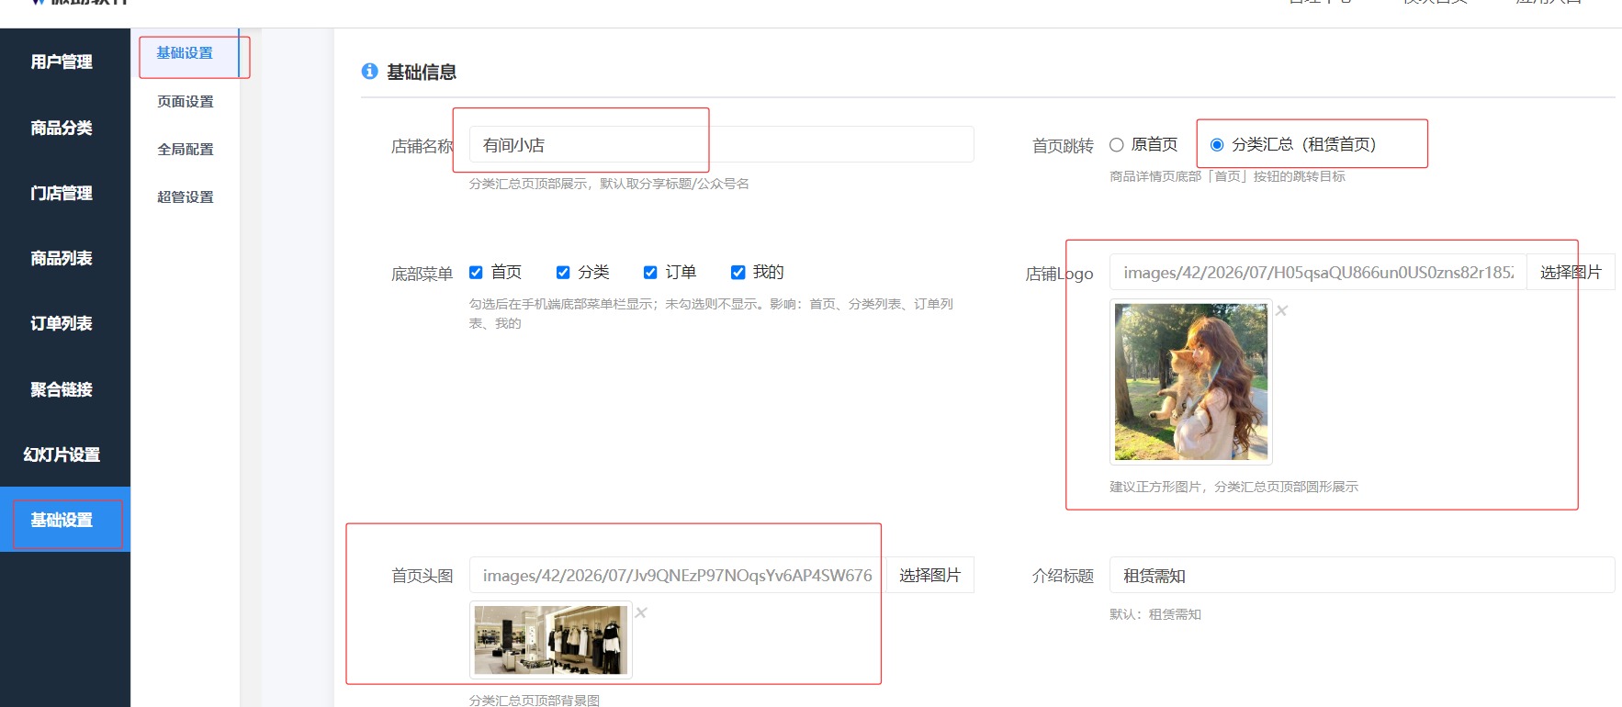Toggle the 分类 bottom menu checkbox

[x=563, y=272]
